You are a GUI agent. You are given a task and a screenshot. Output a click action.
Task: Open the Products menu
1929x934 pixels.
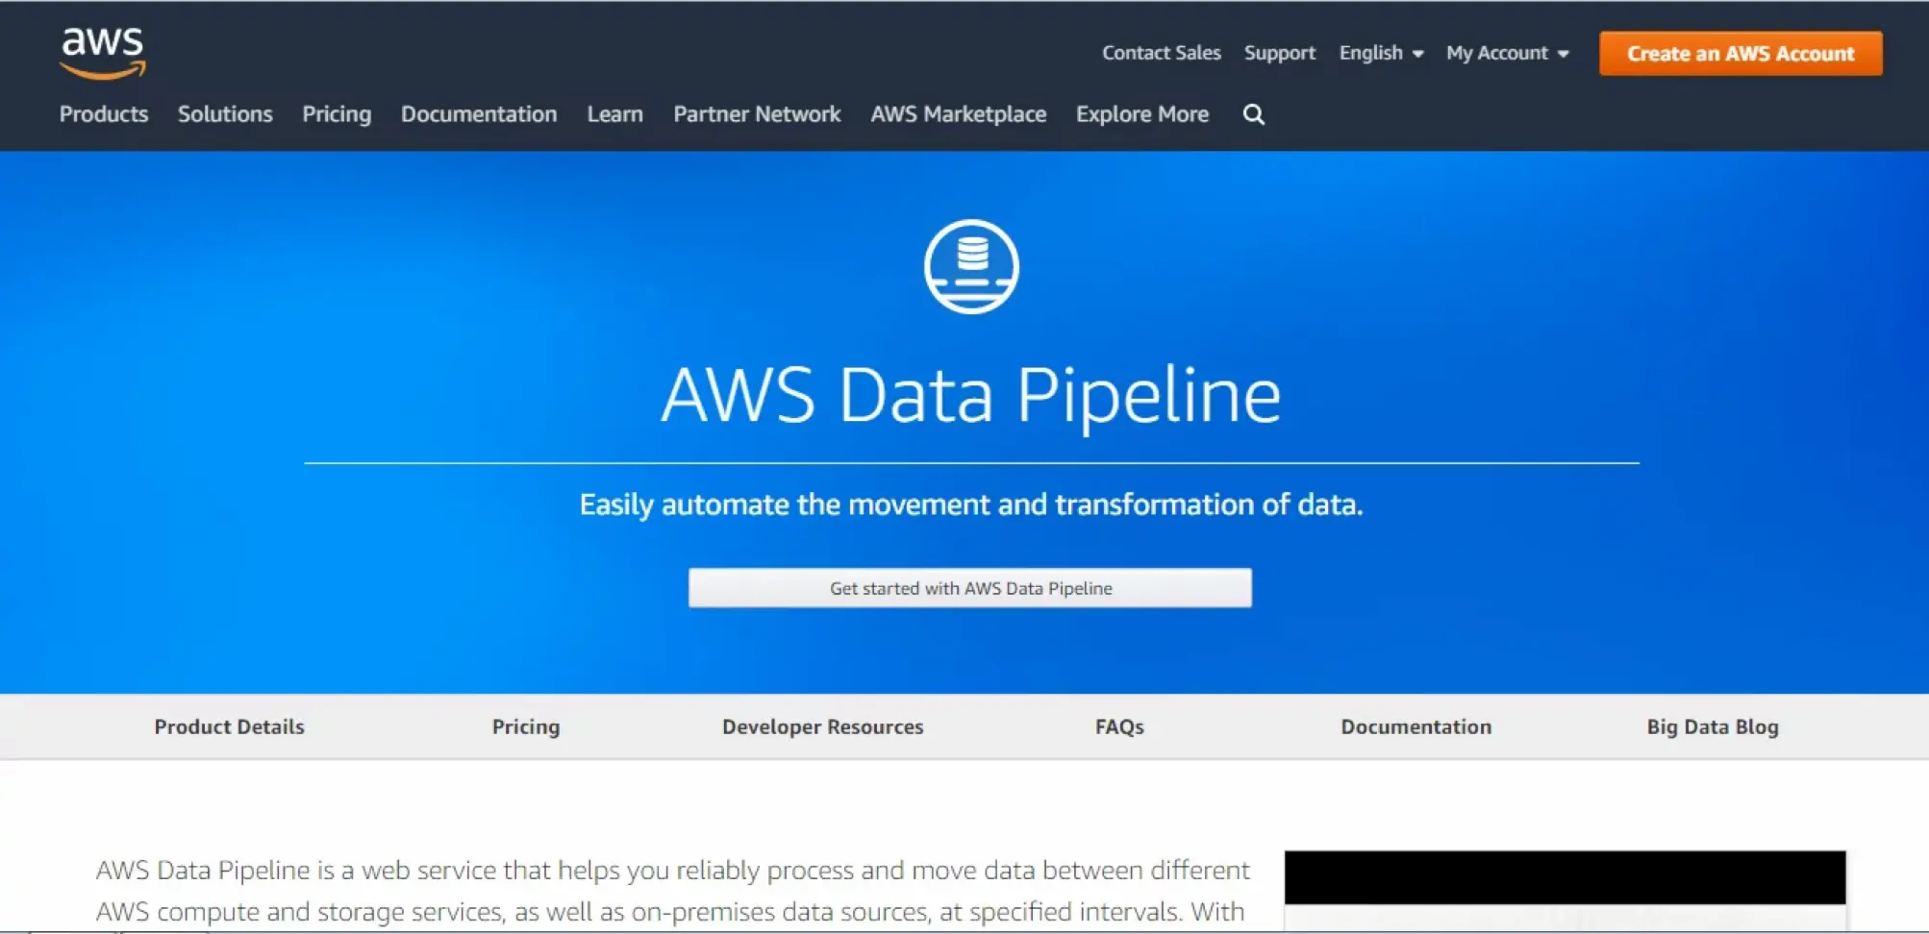103,114
